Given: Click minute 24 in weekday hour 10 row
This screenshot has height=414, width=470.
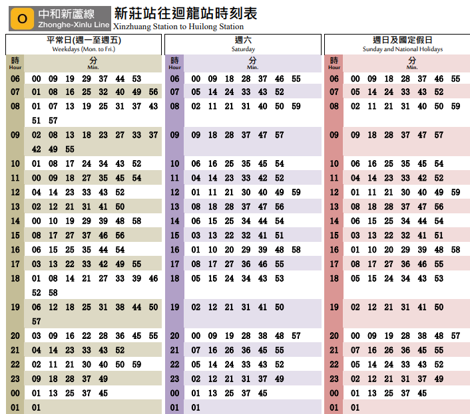Looking at the screenshot, I should point(87,163).
